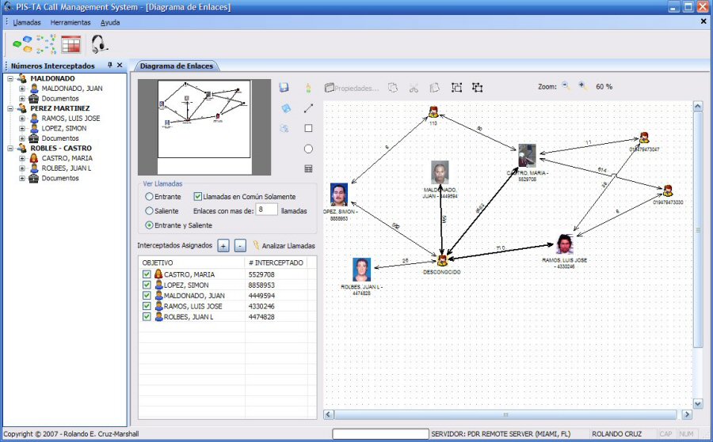Select the rectangle shape tool
Screen dimensions: 713x442
click(x=308, y=128)
